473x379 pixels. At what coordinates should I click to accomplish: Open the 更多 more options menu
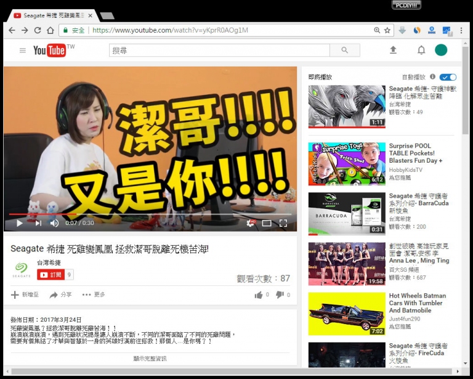point(94,295)
